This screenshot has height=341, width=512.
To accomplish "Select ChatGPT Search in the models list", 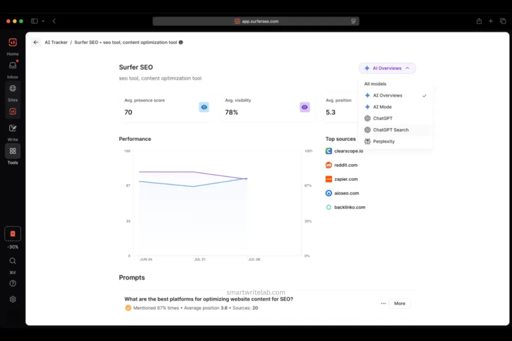I will (396, 130).
